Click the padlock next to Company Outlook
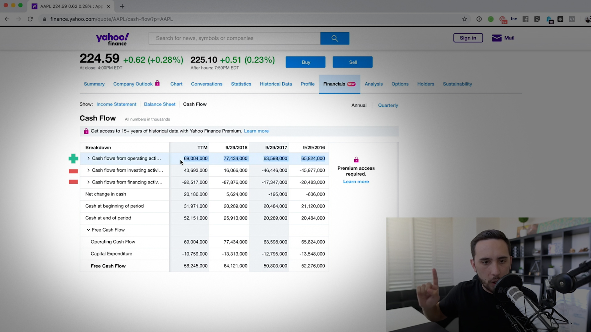The image size is (591, 332). click(x=157, y=83)
